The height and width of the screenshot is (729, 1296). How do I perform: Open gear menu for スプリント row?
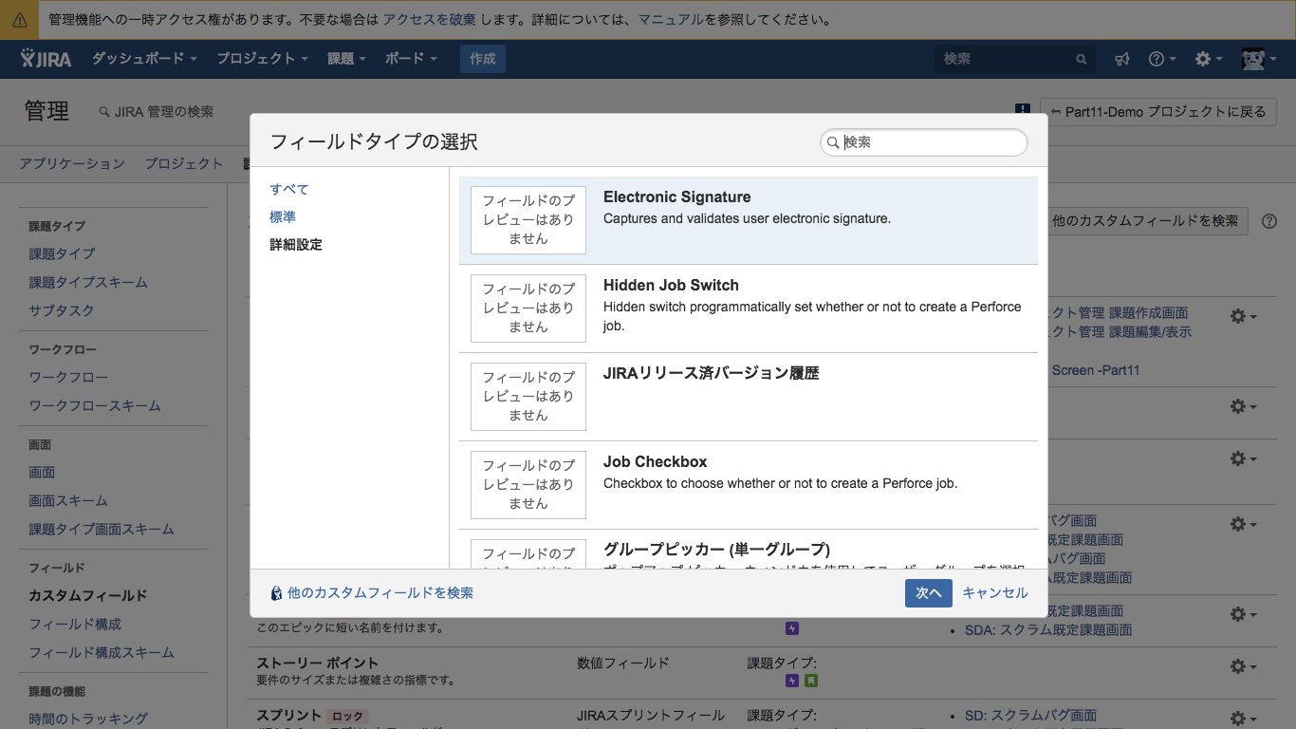[1243, 720]
